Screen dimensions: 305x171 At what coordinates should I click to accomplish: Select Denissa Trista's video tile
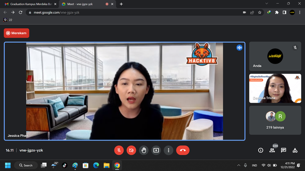[275, 88]
